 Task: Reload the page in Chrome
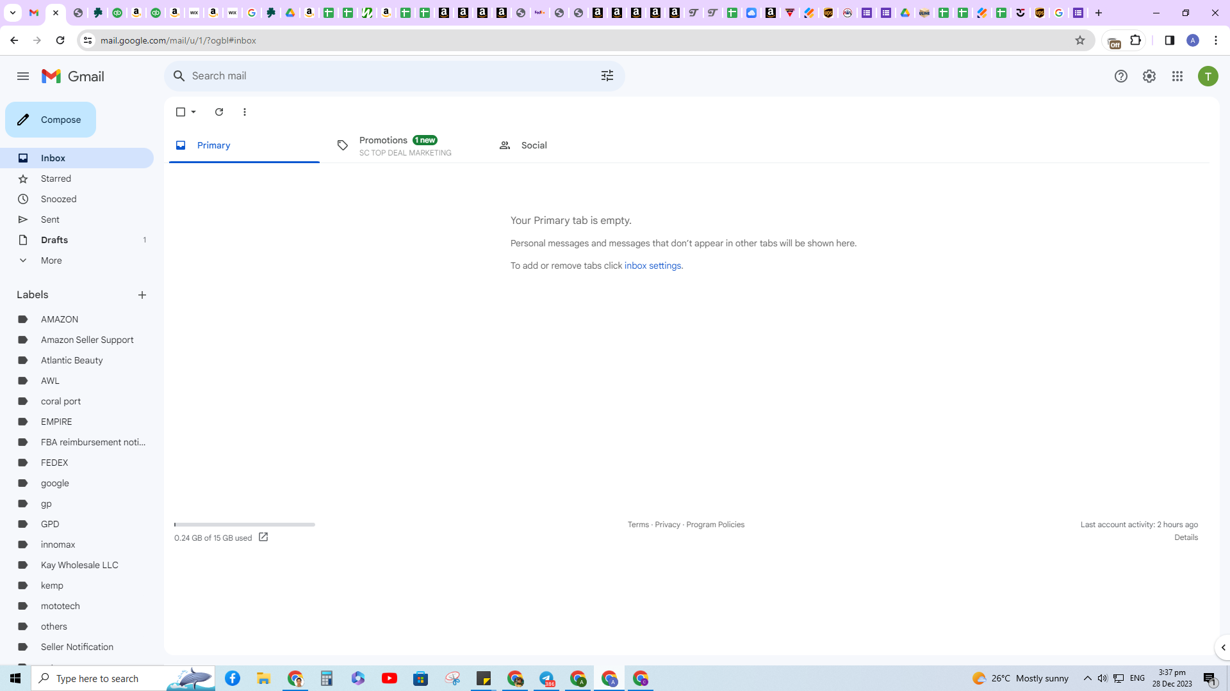click(x=60, y=40)
